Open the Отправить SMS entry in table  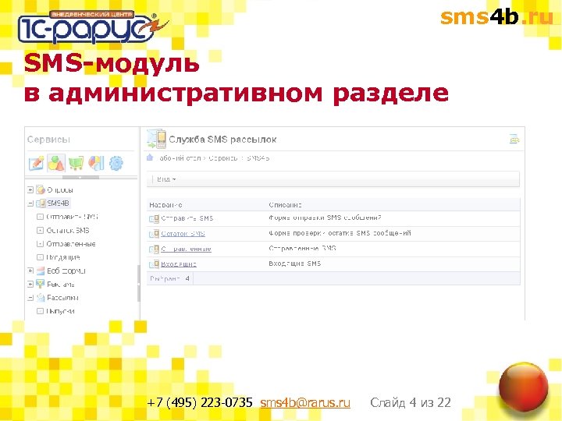pyautogui.click(x=187, y=218)
